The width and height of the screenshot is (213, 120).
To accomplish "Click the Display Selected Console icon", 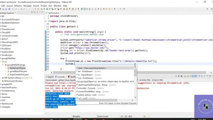I will click(x=202, y=76).
